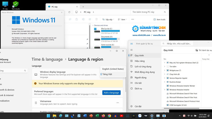Viewport: 212px width, 119px height.
Task: Expand the Widgets.exe (7) process
Action: 165,70
